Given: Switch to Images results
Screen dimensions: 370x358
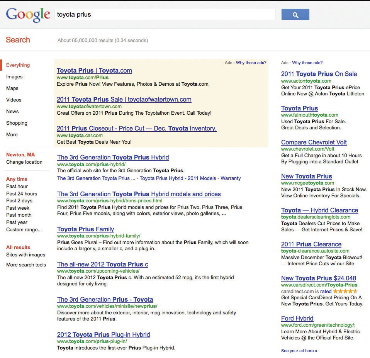Looking at the screenshot, I should 14,77.
